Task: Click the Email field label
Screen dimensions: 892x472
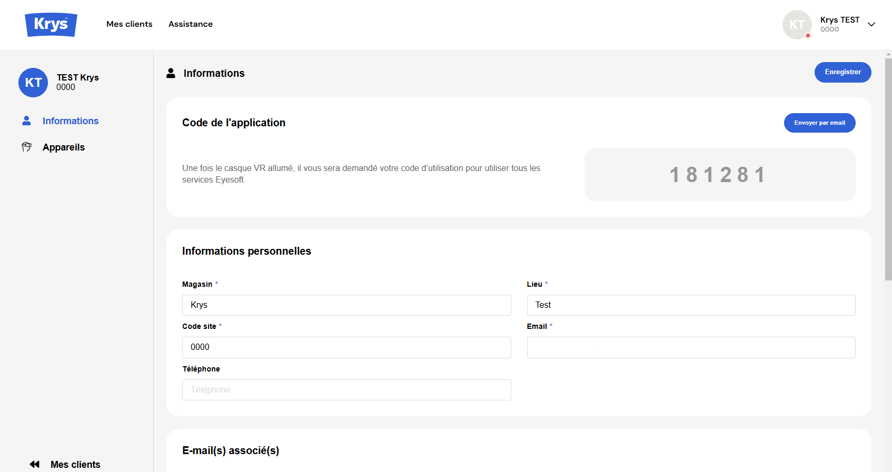Action: (537, 326)
